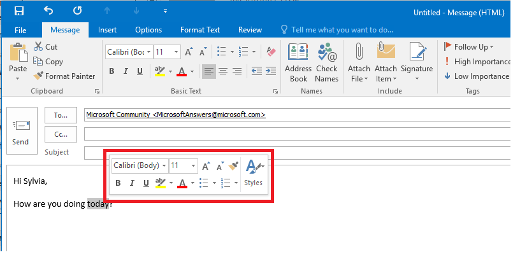Screen dimensions: 513x257
Task: Click the Cc recipient field
Action: (298, 134)
